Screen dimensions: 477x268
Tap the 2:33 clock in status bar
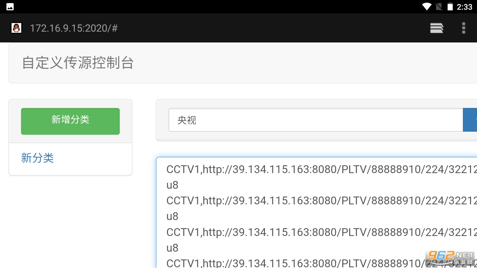tap(464, 7)
